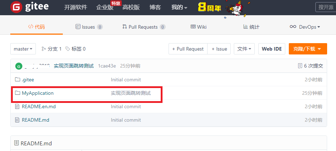Image resolution: width=336 pixels, height=151 pixels.
Task: View the 6 次提交 commit history
Action: click(310, 66)
